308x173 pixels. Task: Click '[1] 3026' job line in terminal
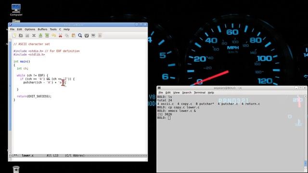165,114
